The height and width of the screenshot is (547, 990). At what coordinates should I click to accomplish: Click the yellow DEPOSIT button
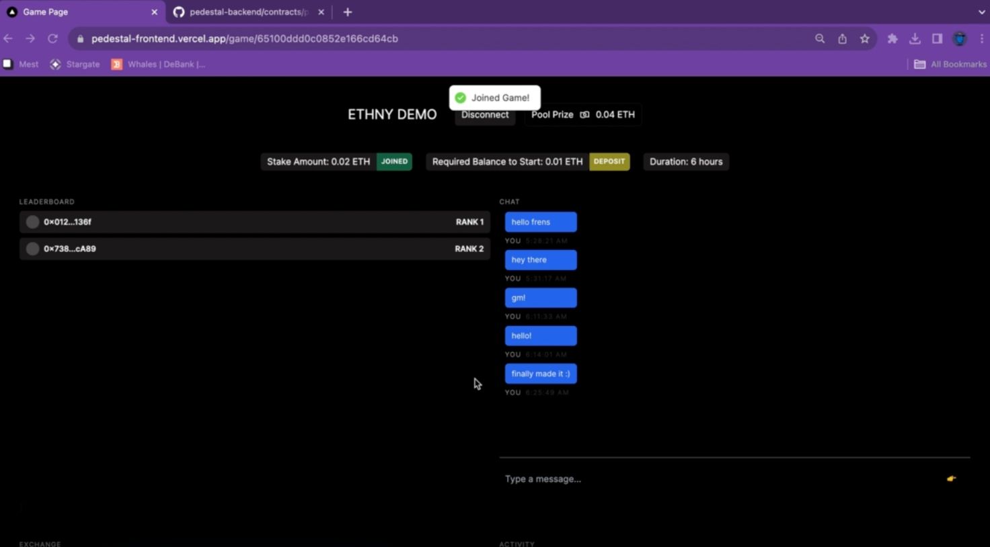pos(609,161)
